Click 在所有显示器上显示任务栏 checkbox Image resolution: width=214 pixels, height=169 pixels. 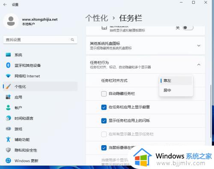click(x=104, y=134)
